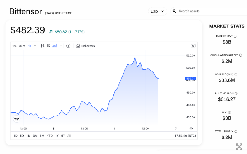
Task: Select the All range
Action: point(69,136)
